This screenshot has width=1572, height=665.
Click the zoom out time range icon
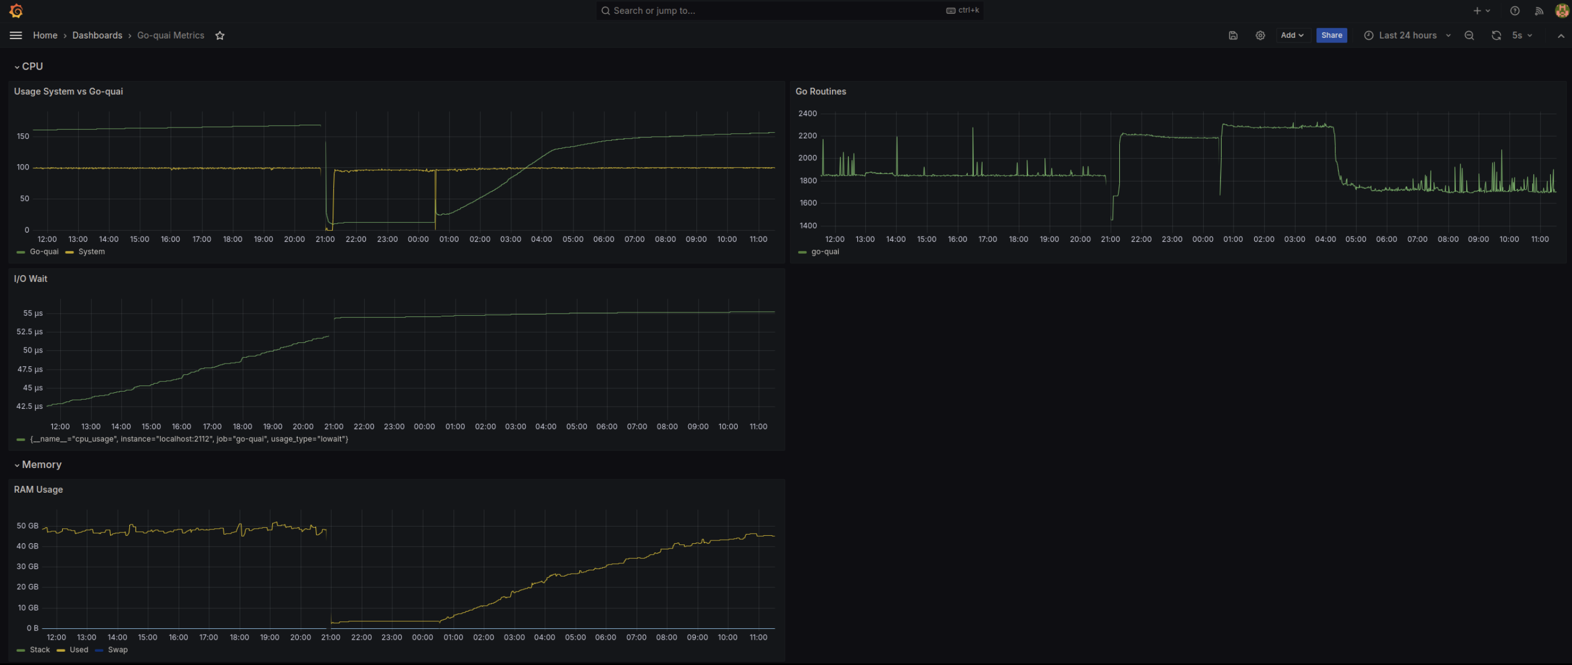click(1469, 36)
